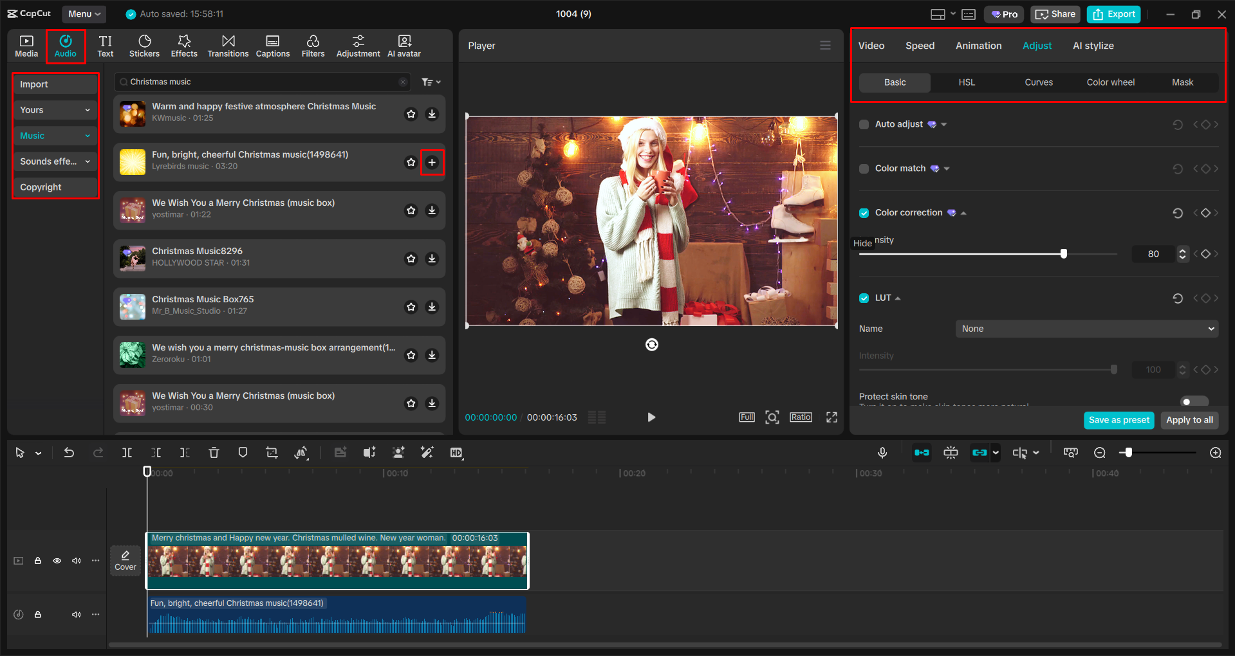The height and width of the screenshot is (656, 1235).
Task: Open voiceover recording with microphone icon
Action: (882, 452)
